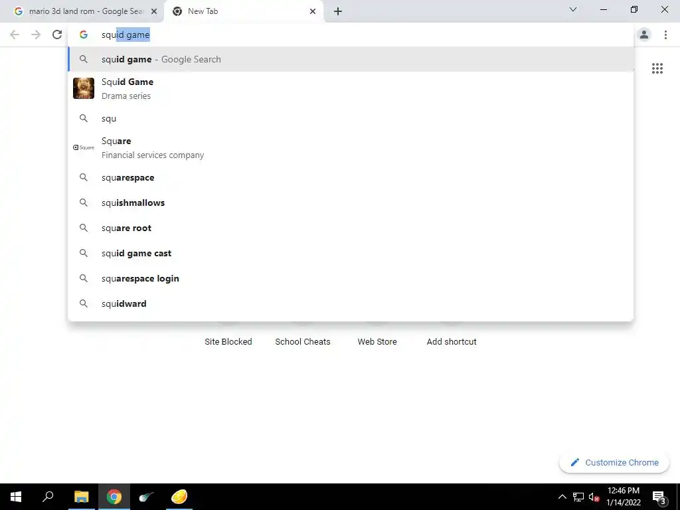Close the New Tab tab
680x510 pixels.
[x=313, y=11]
